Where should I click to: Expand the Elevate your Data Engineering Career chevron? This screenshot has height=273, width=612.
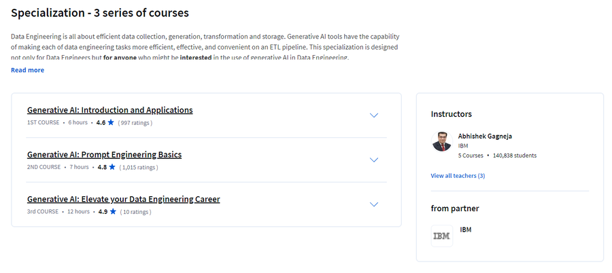(x=374, y=204)
